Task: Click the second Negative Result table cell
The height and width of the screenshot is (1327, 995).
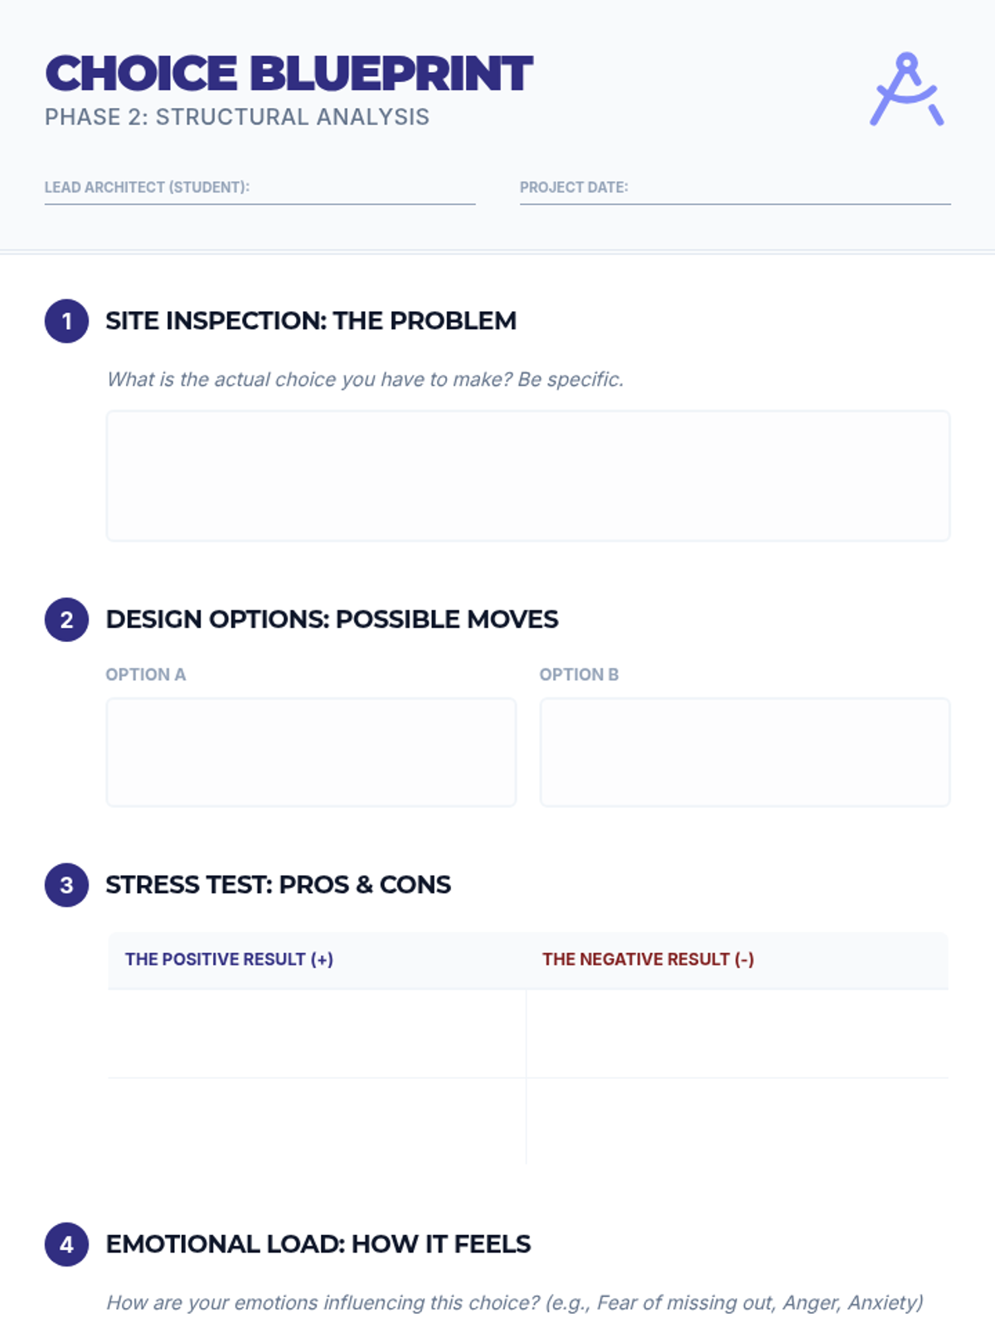Action: (737, 1121)
